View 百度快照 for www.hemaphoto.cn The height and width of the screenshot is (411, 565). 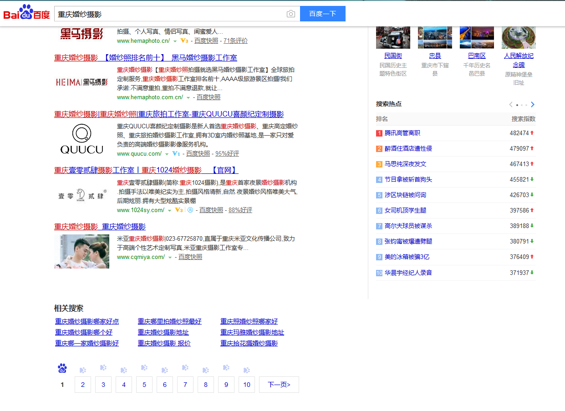206,41
